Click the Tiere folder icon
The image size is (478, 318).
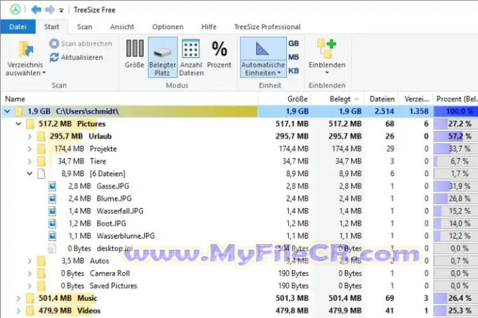tap(41, 161)
